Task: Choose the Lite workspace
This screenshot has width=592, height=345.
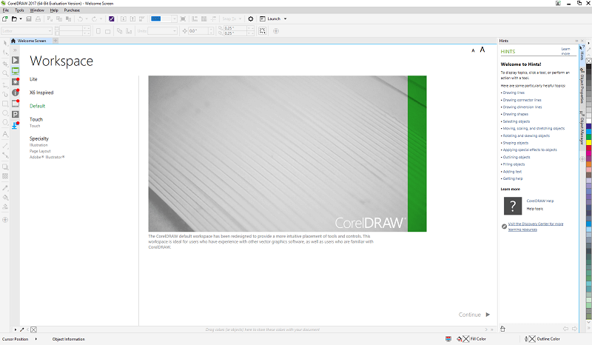Action: 33,79
